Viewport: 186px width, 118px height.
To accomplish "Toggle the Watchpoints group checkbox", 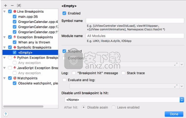I will coord(10,78).
